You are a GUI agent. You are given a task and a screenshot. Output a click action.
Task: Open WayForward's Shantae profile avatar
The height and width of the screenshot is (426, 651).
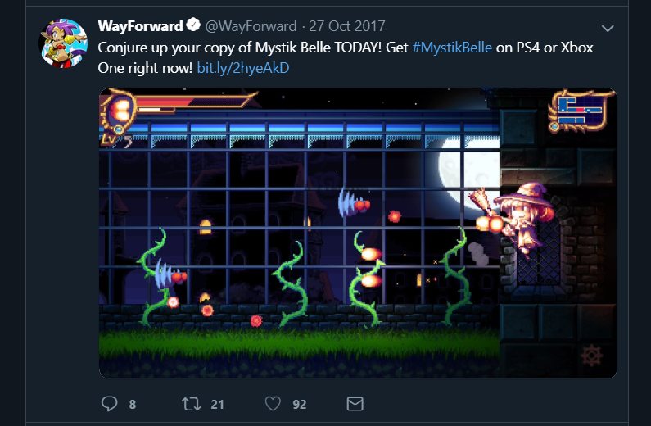click(64, 43)
